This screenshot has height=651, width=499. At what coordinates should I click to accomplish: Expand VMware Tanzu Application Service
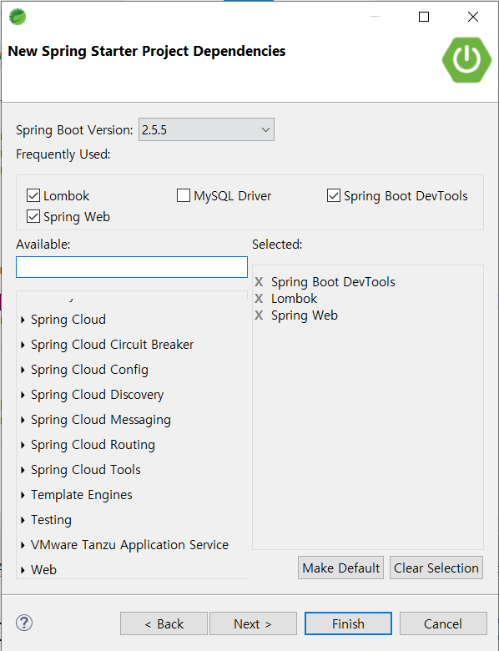point(23,545)
